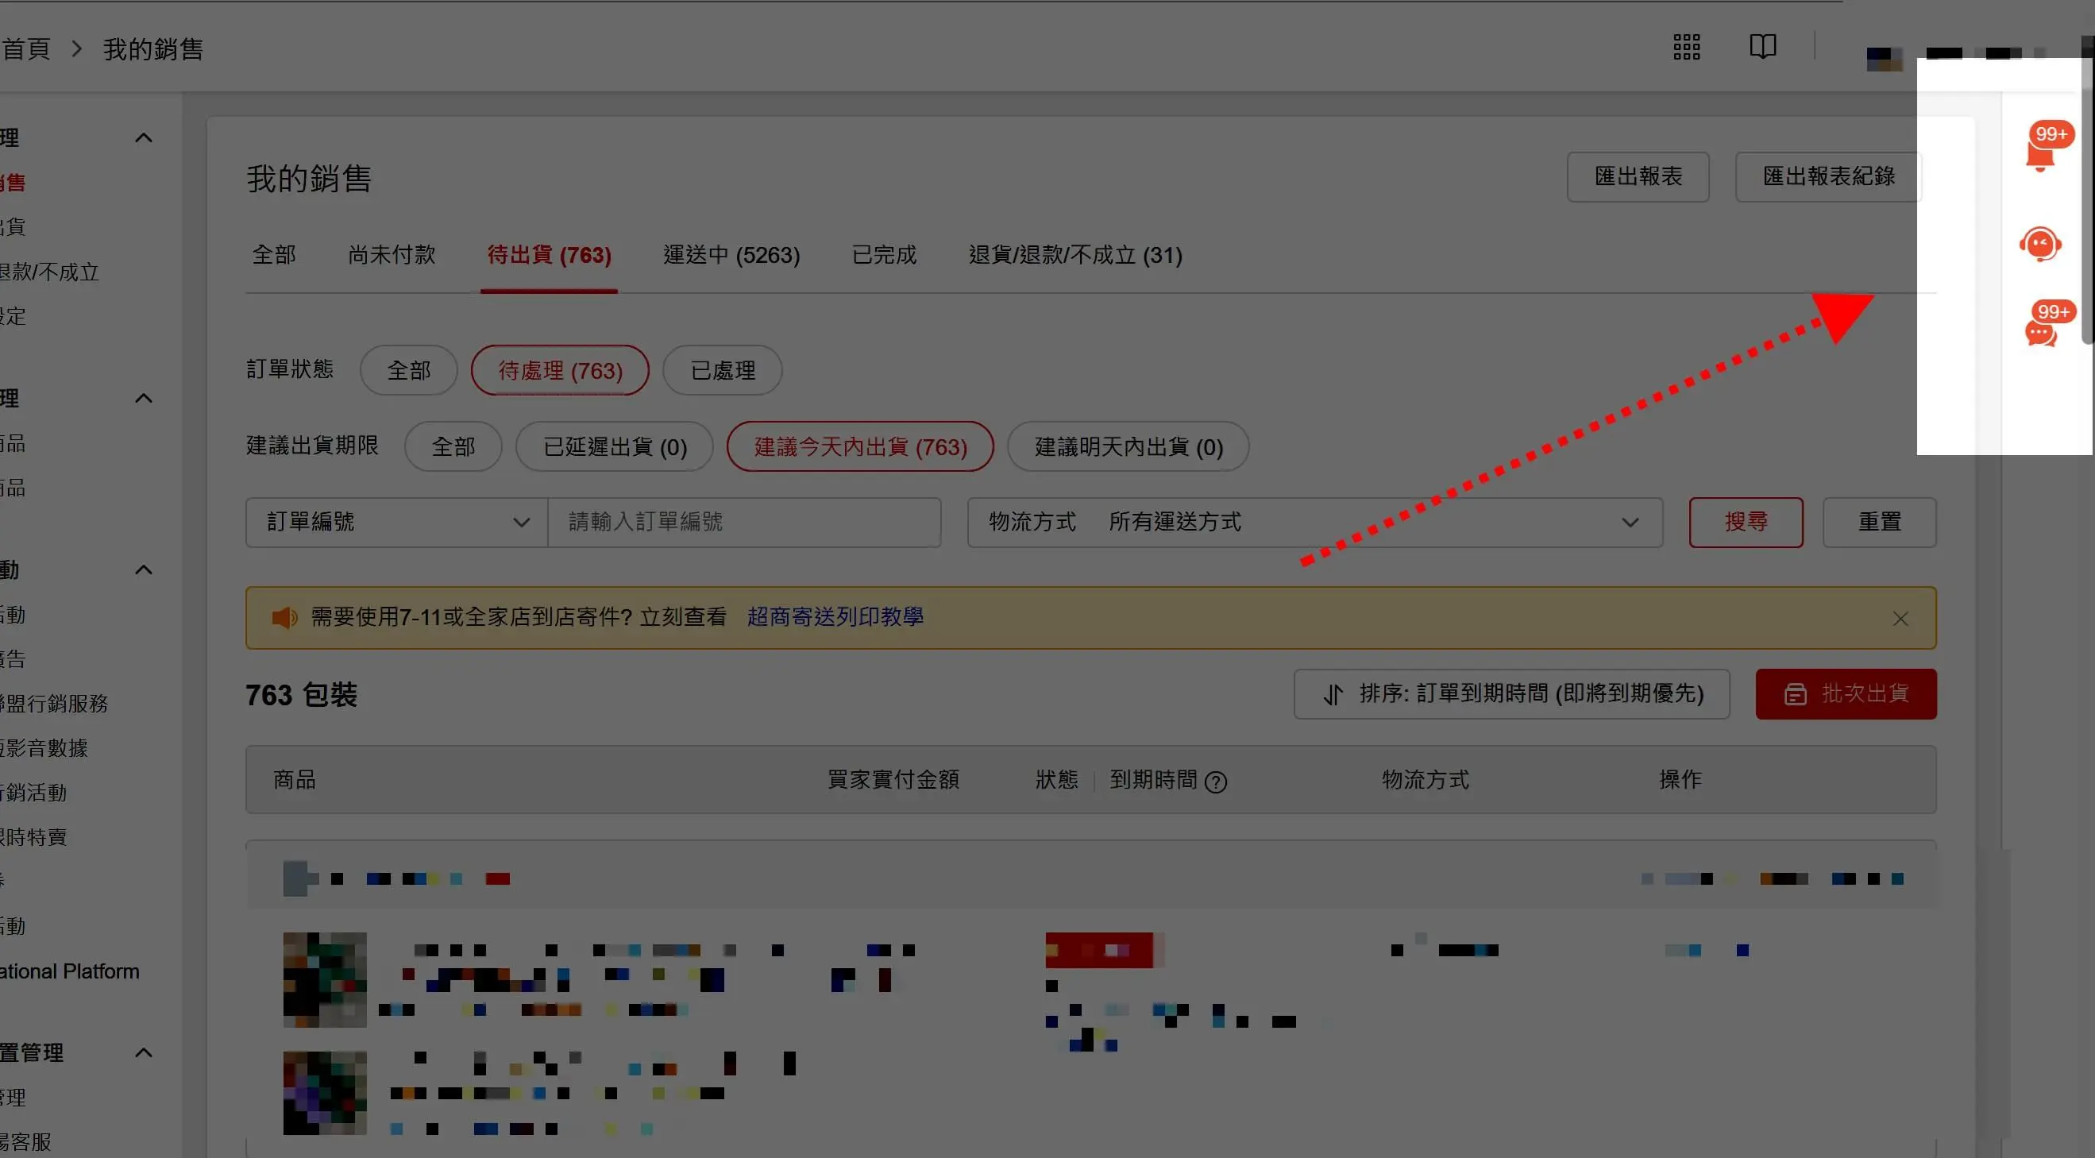Image resolution: width=2095 pixels, height=1158 pixels.
Task: Open the apps grid icon in header
Action: [1687, 47]
